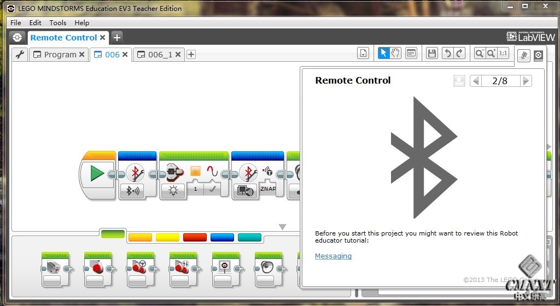Collapse palette with gray triangle arrow
This screenshot has width=560, height=306.
tap(283, 227)
